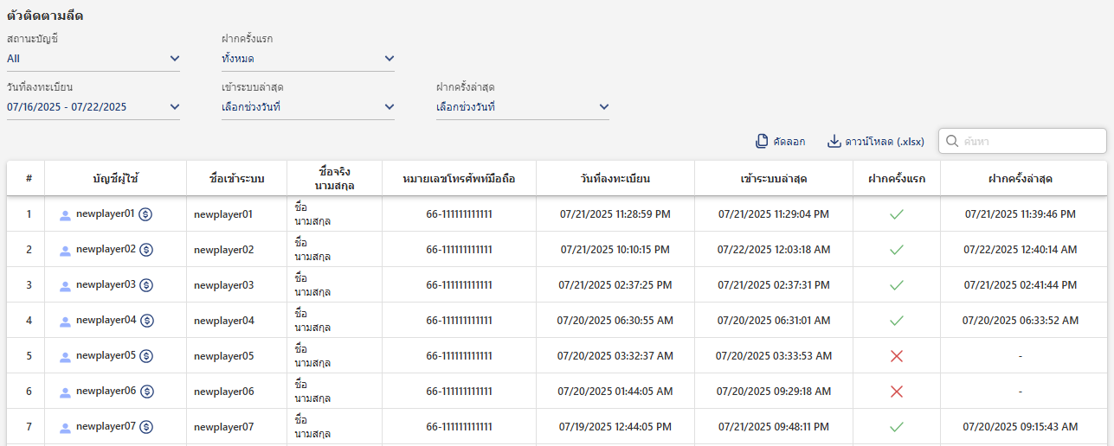Click the red cross in newplayer06's row
Image resolution: width=1114 pixels, height=446 pixels.
pyautogui.click(x=897, y=391)
